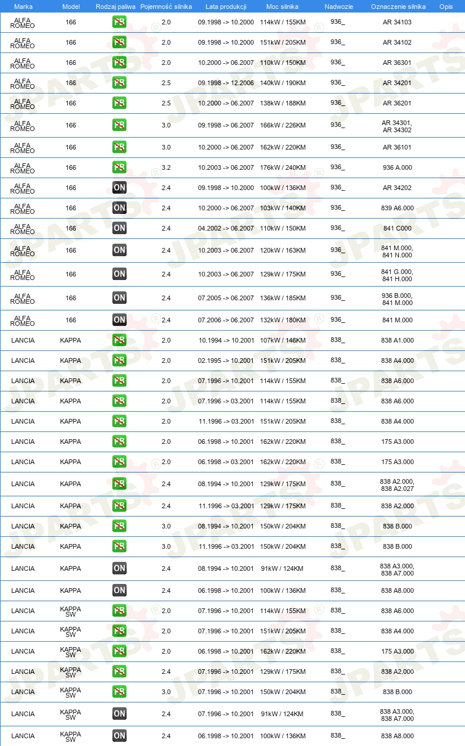
Task: Click the 838 A1.000 engine code
Action: coord(397,341)
